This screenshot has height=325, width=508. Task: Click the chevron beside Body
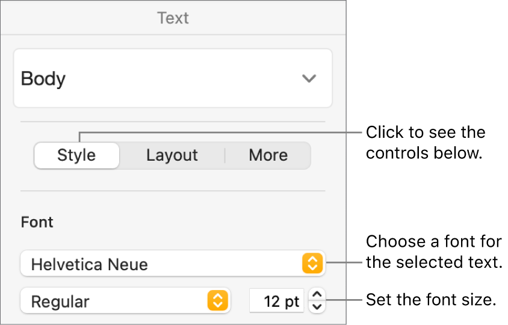(309, 79)
